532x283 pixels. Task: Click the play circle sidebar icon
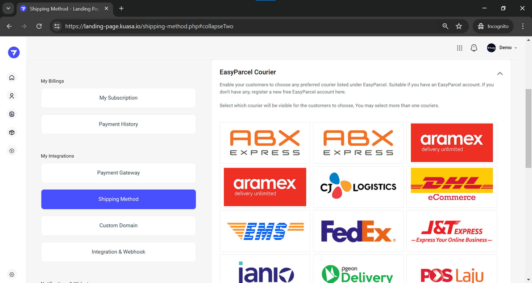(x=12, y=151)
